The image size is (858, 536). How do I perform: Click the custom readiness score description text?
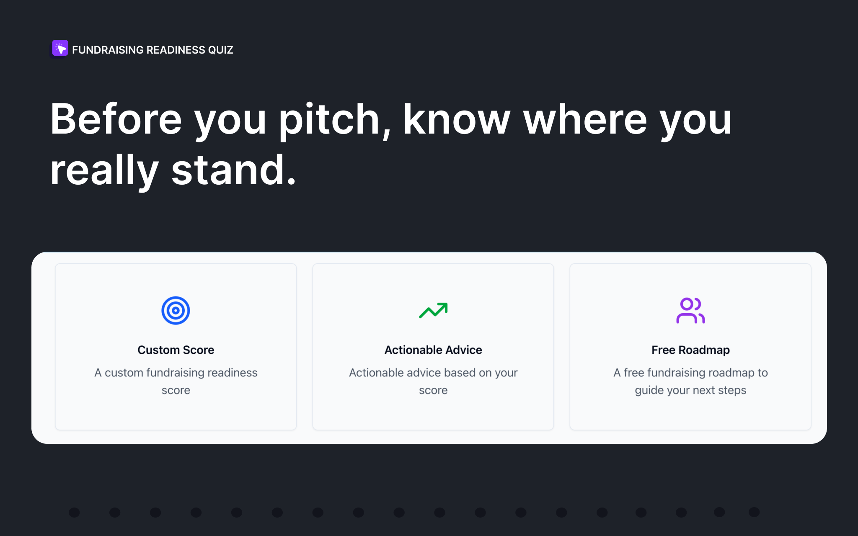[x=176, y=381]
